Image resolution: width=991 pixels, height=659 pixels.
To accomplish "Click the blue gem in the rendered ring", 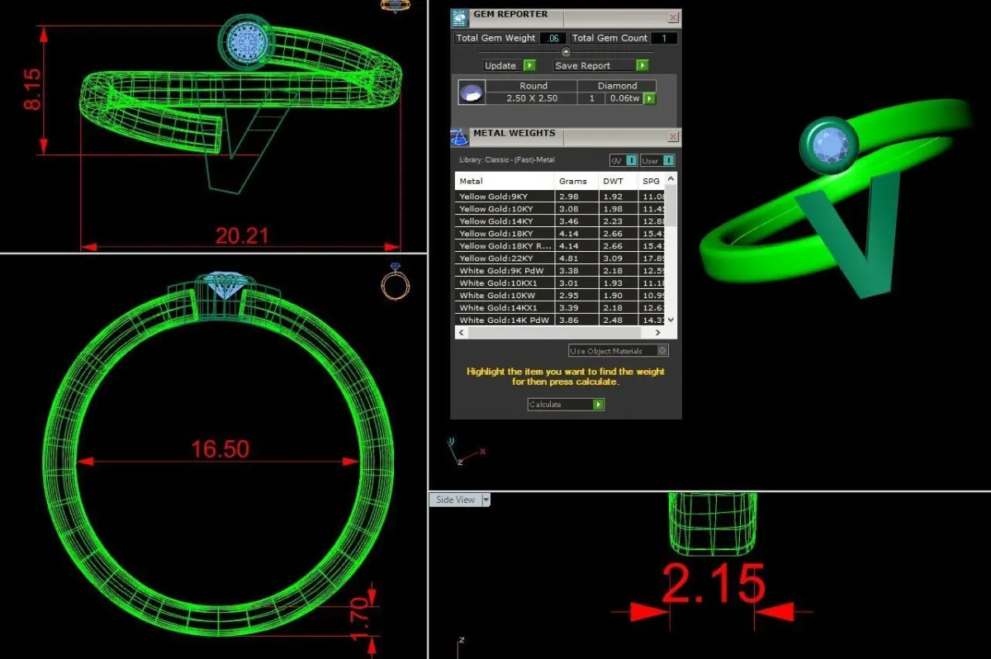I will [x=830, y=144].
